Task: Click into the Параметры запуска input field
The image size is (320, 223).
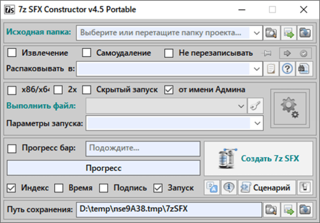Action: coord(169,123)
